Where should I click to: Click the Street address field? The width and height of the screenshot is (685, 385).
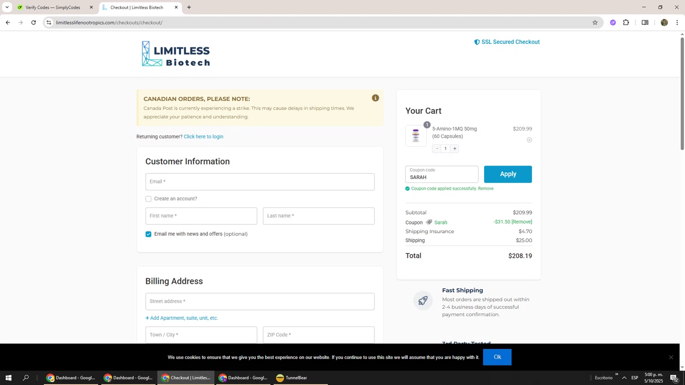pyautogui.click(x=260, y=302)
